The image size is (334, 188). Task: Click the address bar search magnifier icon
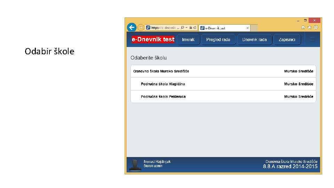coord(182,28)
